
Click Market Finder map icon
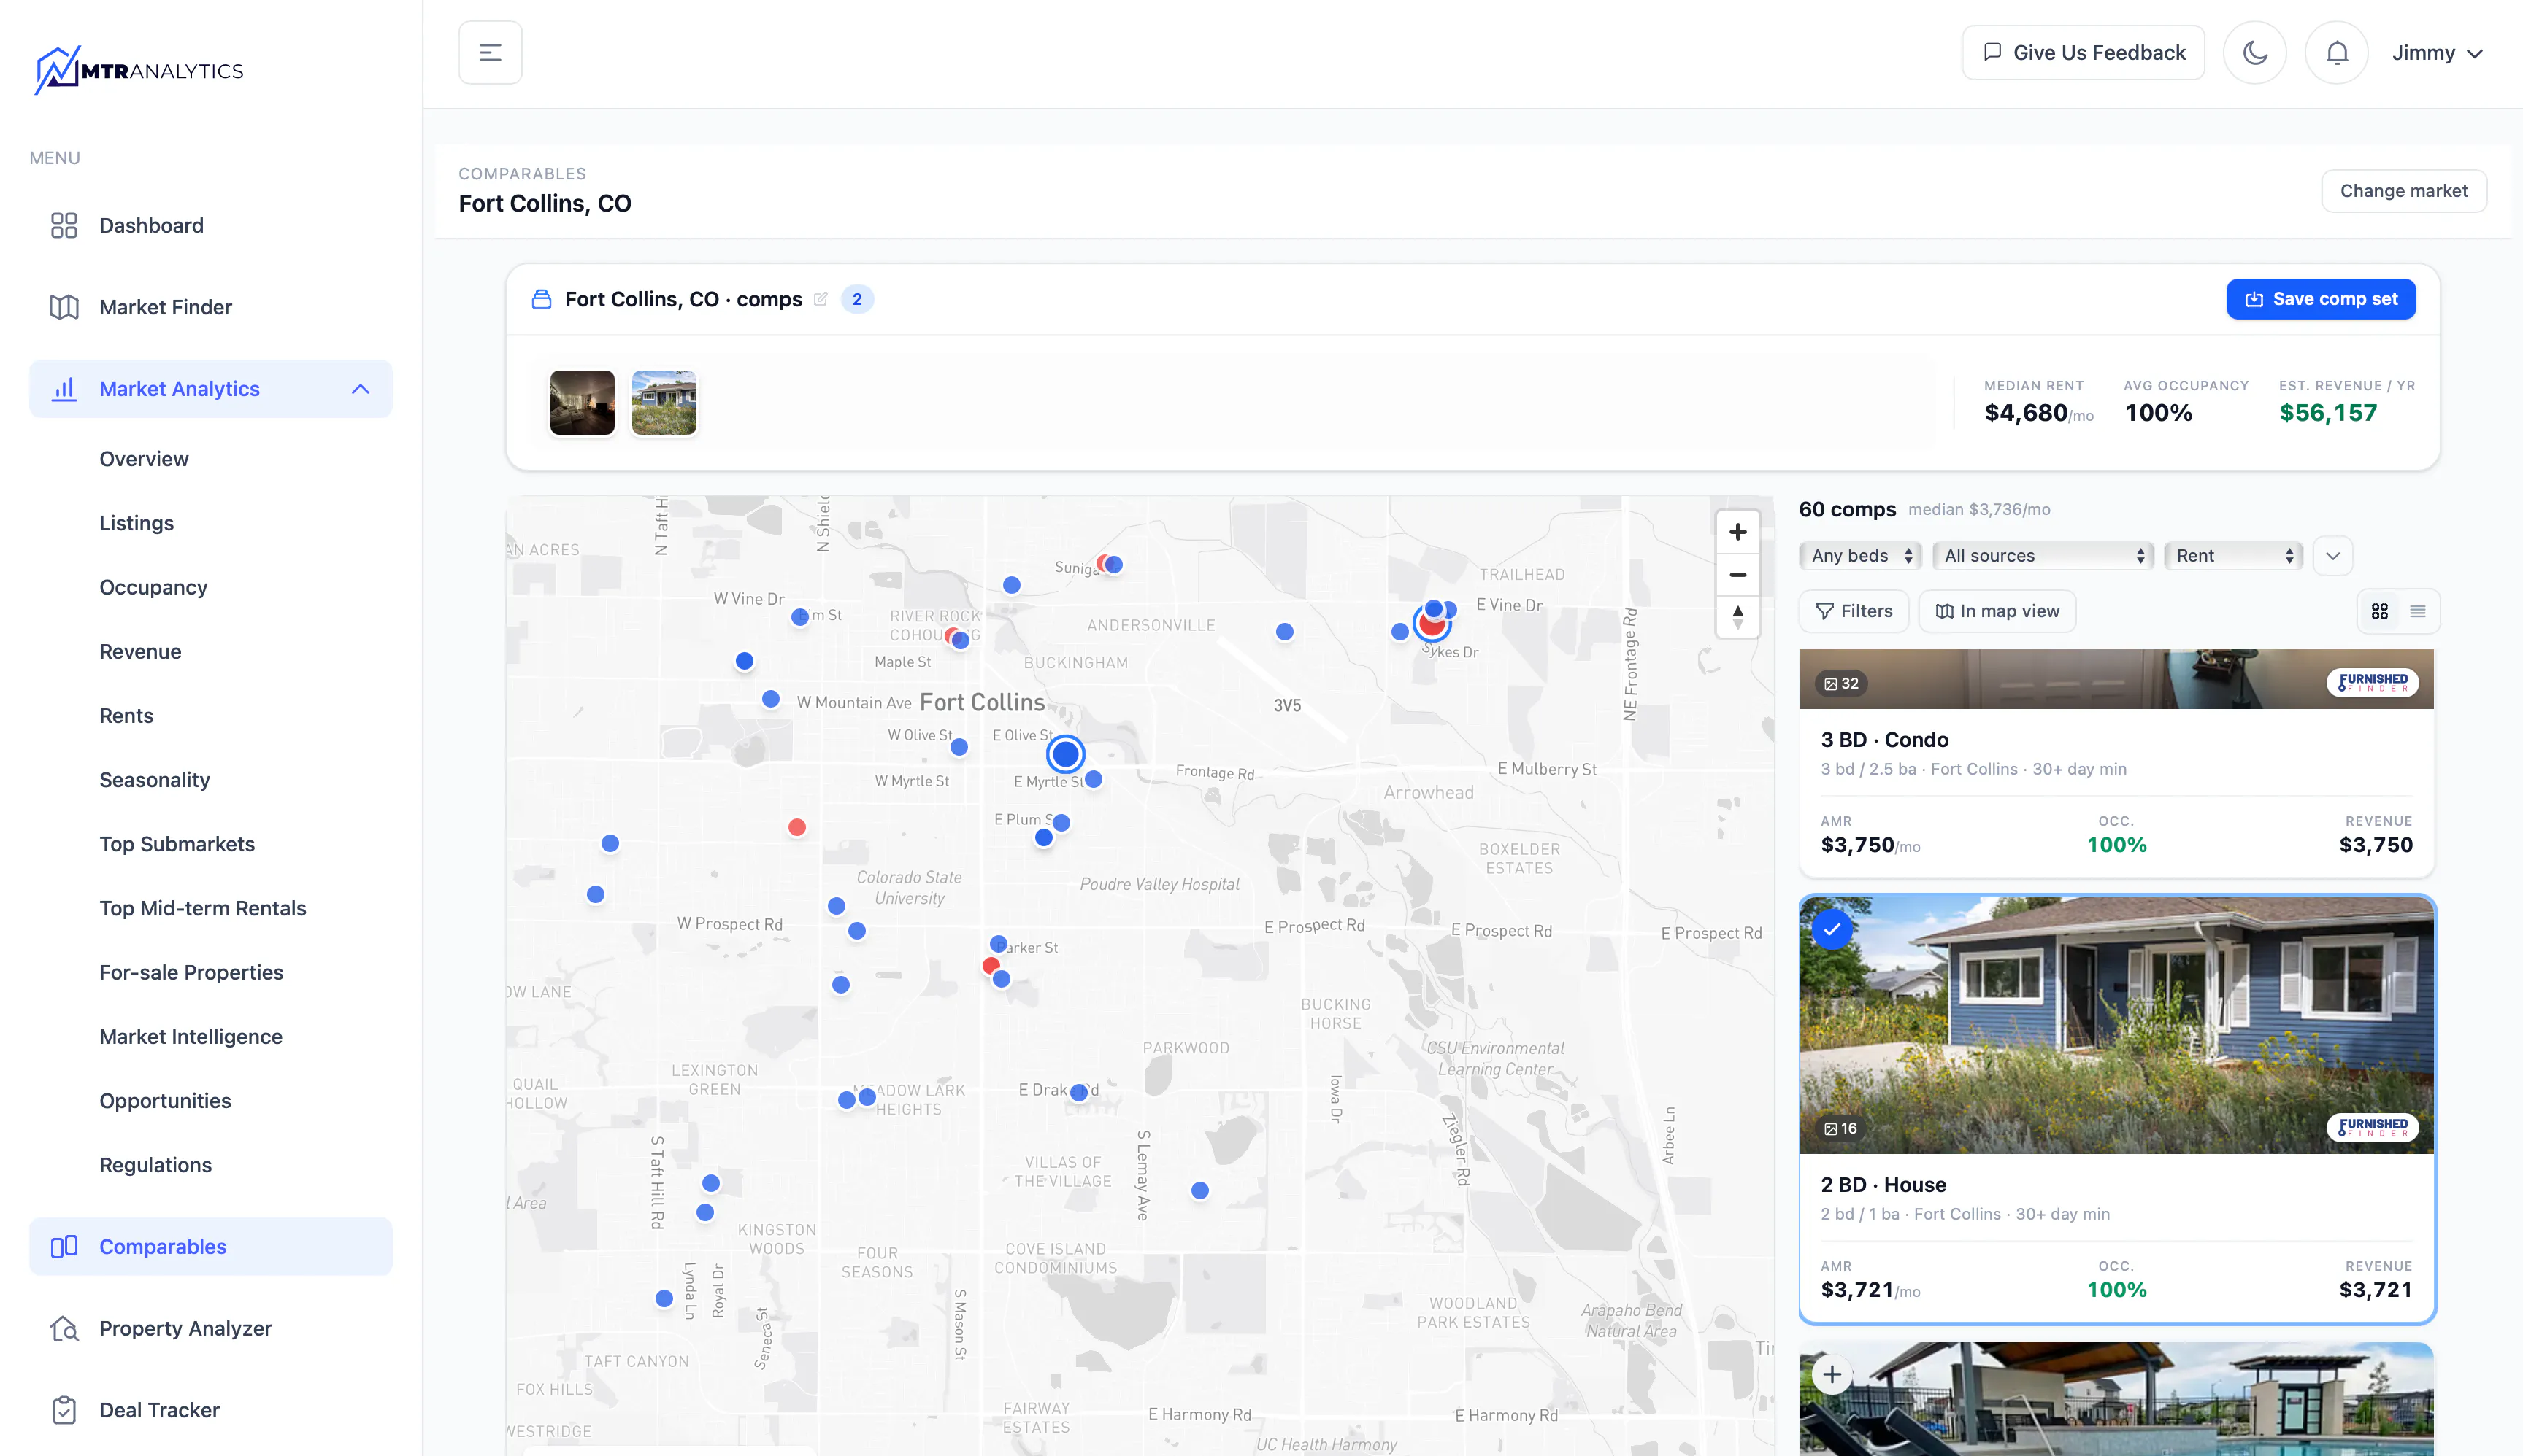[x=64, y=307]
